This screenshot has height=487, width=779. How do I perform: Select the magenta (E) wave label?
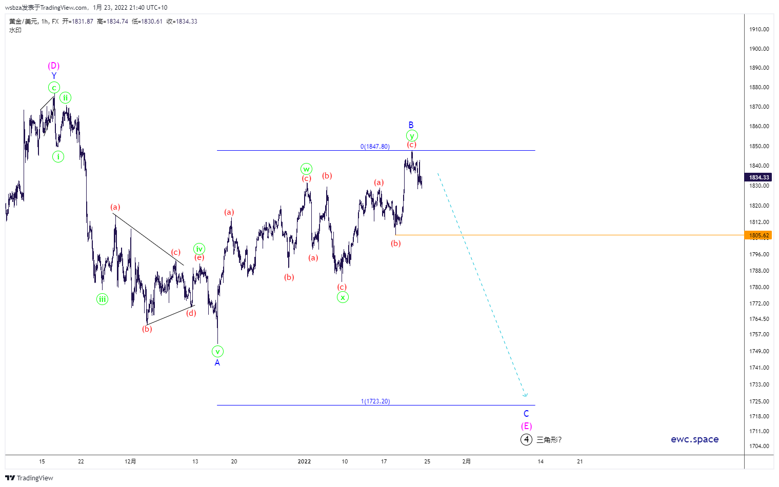pyautogui.click(x=527, y=426)
